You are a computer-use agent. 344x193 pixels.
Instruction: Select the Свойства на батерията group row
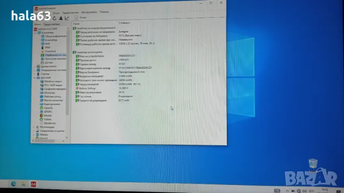tap(88, 53)
